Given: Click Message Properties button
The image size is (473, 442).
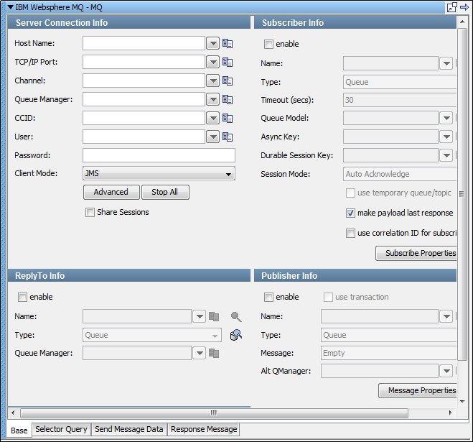Looking at the screenshot, I should coord(418,391).
